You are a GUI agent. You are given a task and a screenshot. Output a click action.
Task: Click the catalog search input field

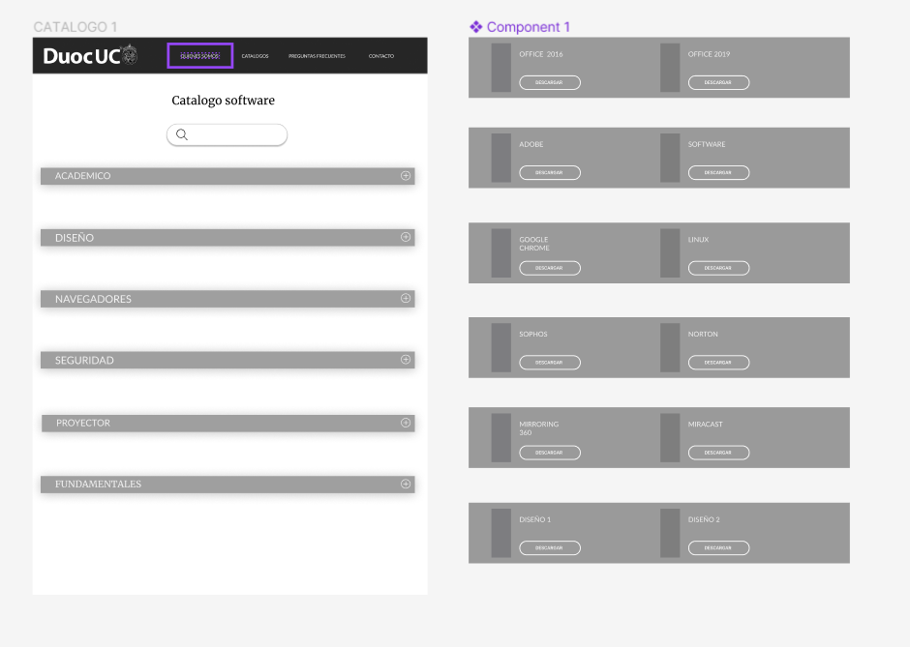(x=236, y=135)
